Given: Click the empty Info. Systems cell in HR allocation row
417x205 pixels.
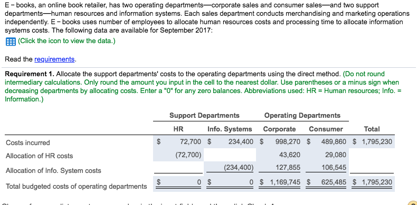Looking at the screenshot, I should click(x=230, y=155).
